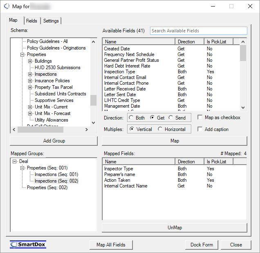This screenshot has height=253, width=260.
Task: Select Supportive Services node
Action: (54, 100)
